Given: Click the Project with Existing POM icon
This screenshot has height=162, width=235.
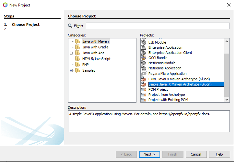Looking at the screenshot, I should pyautogui.click(x=144, y=100).
